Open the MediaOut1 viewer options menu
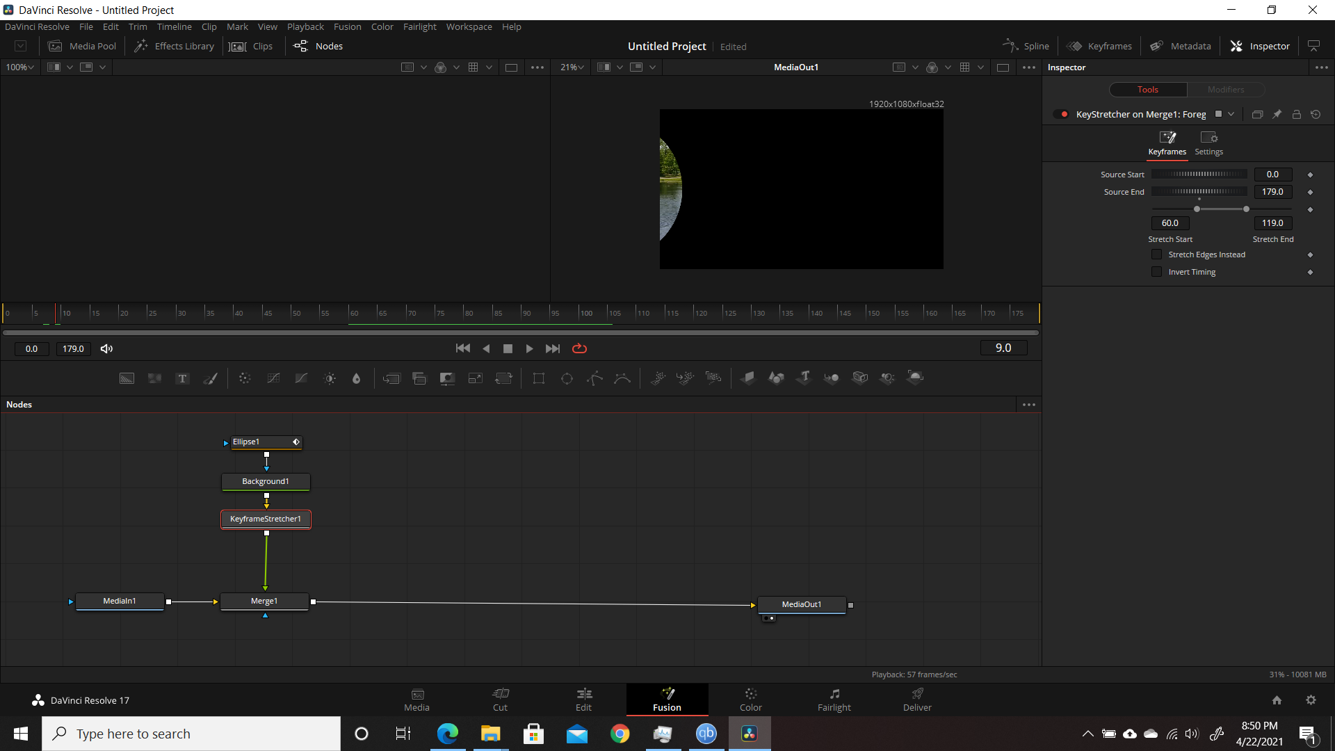The width and height of the screenshot is (1335, 751). 1029,67
